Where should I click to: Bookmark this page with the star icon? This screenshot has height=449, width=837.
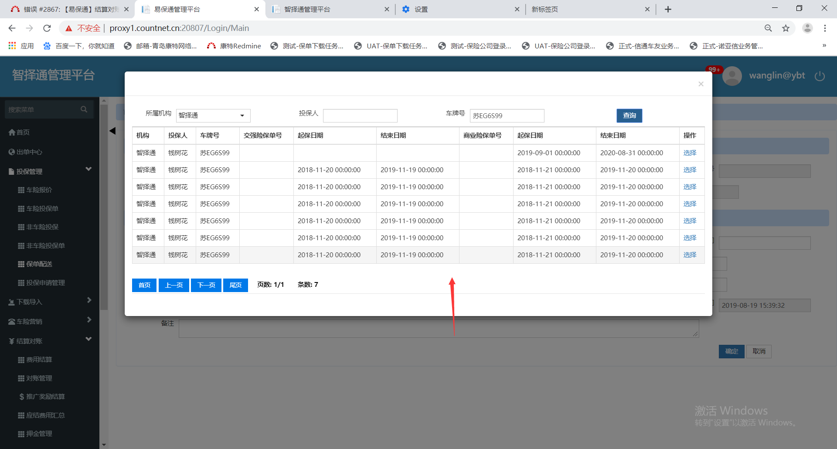pos(786,28)
